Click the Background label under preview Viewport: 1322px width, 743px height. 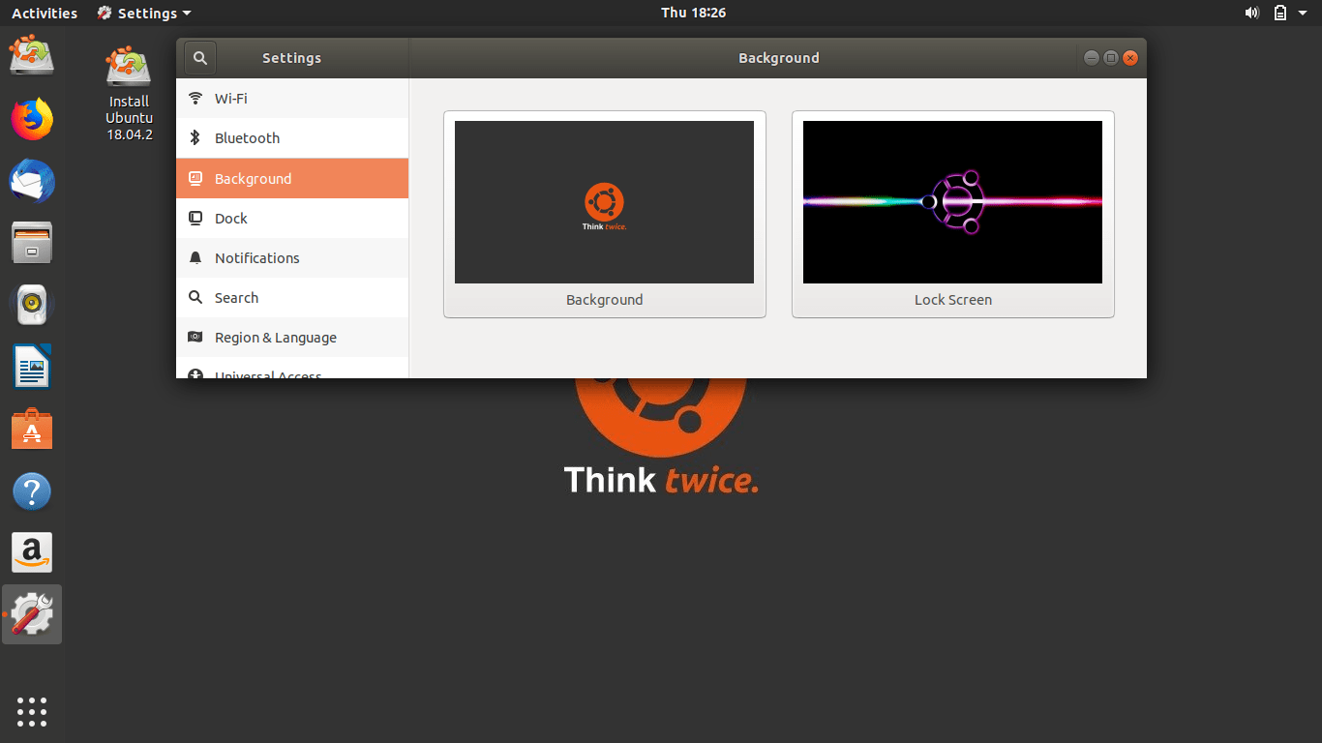(x=604, y=300)
